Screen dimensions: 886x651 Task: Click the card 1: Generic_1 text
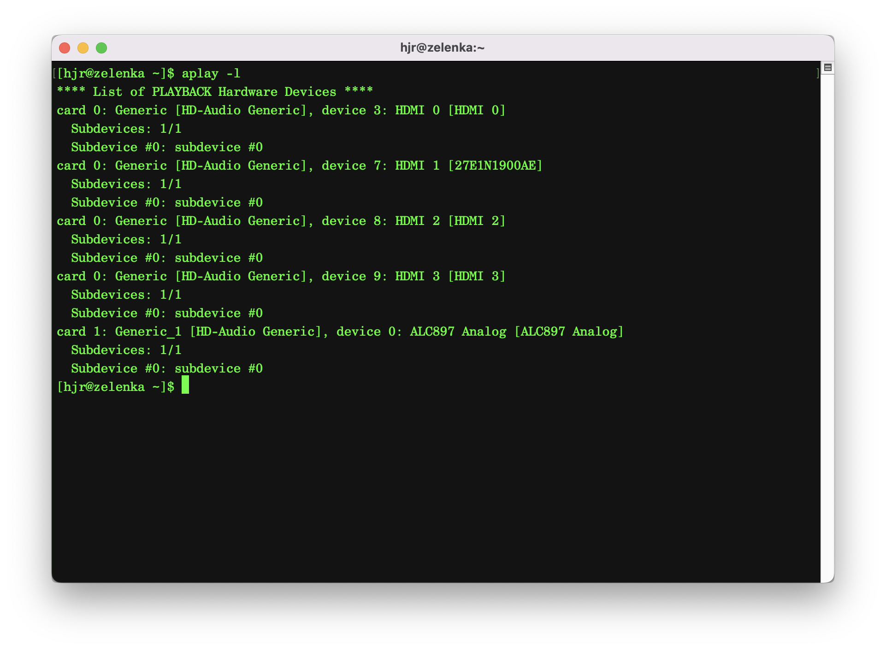tap(119, 331)
